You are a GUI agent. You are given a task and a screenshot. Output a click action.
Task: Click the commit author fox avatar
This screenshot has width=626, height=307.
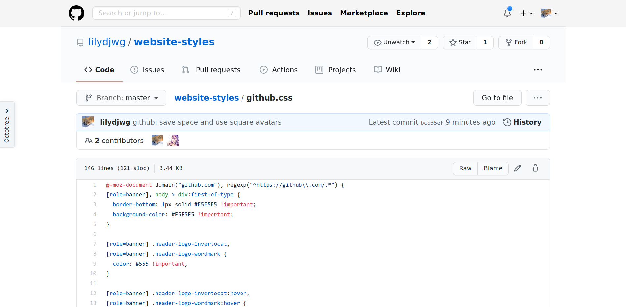(88, 122)
